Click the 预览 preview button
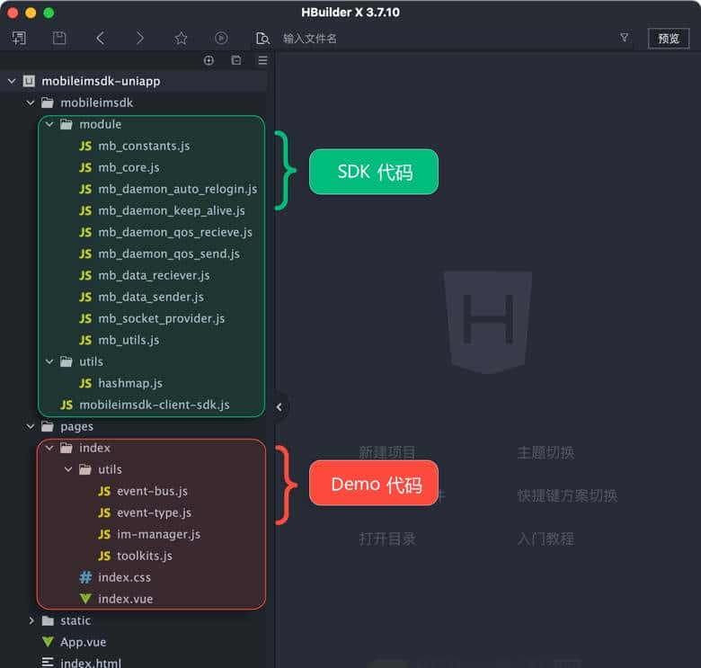Screen dimensions: 701x668 (x=669, y=39)
